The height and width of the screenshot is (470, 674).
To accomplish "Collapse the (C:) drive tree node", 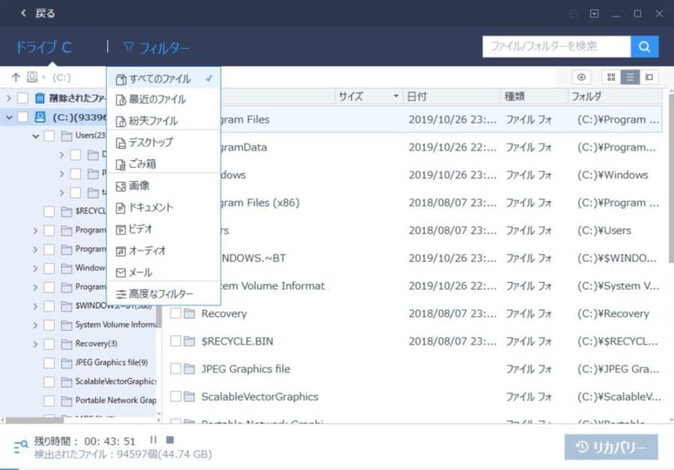I will click(x=8, y=117).
